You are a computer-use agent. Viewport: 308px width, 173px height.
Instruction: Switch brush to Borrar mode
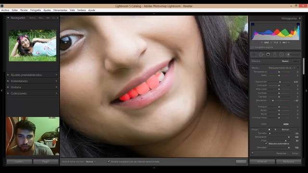(285, 129)
